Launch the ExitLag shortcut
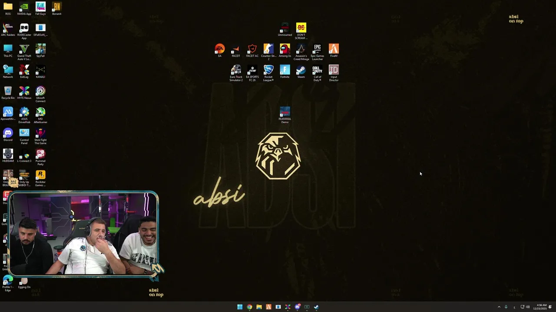Image resolution: width=556 pixels, height=312 pixels. (24, 71)
